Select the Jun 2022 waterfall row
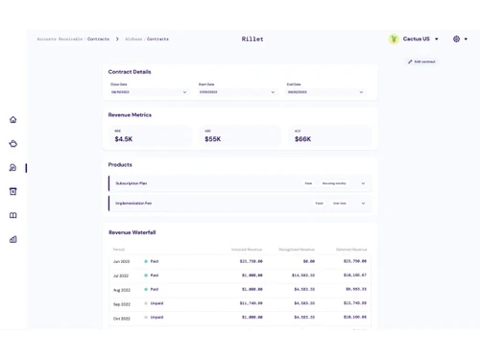The width and height of the screenshot is (480, 360). pyautogui.click(x=240, y=261)
